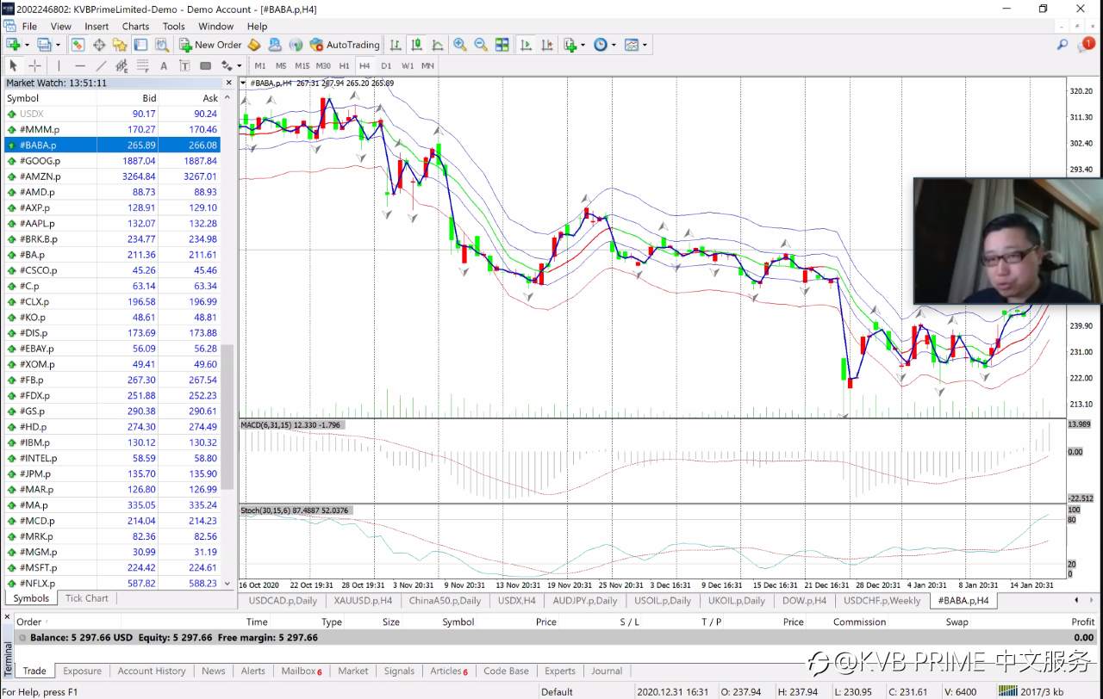Switch chart to Line Chart mode
This screenshot has width=1103, height=699.
pos(438,44)
